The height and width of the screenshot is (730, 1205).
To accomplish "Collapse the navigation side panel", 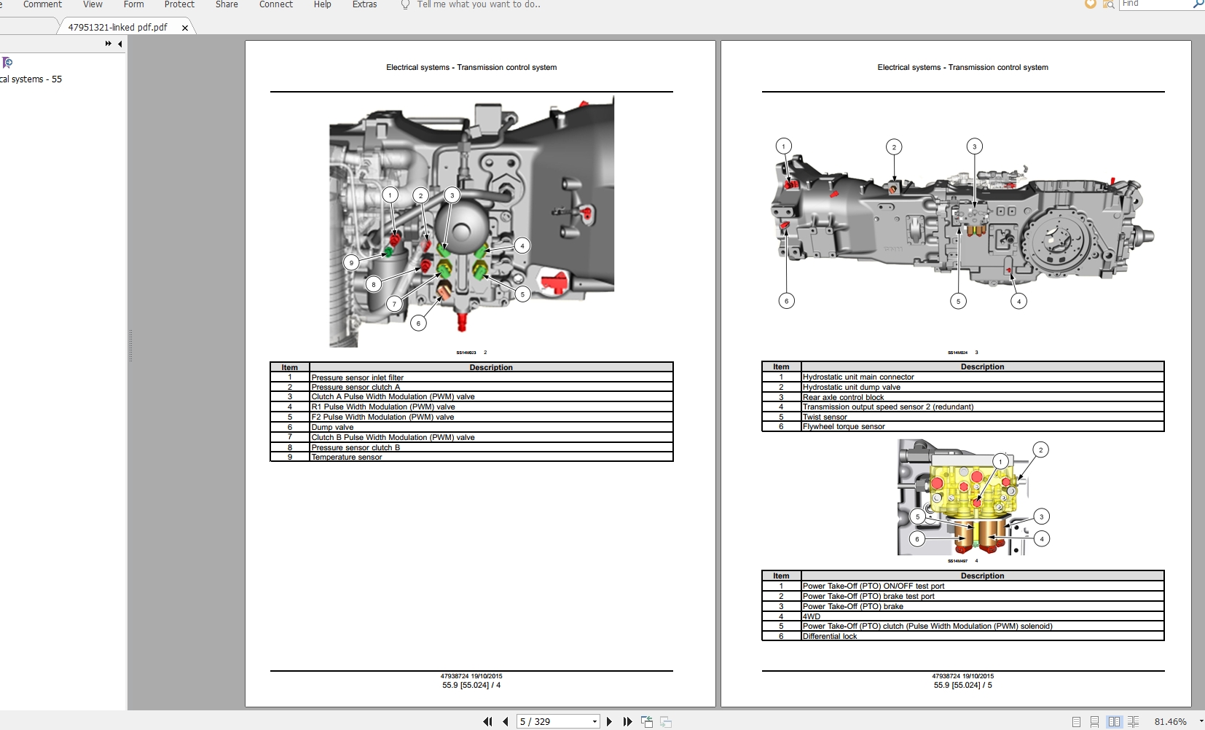I will click(x=119, y=44).
